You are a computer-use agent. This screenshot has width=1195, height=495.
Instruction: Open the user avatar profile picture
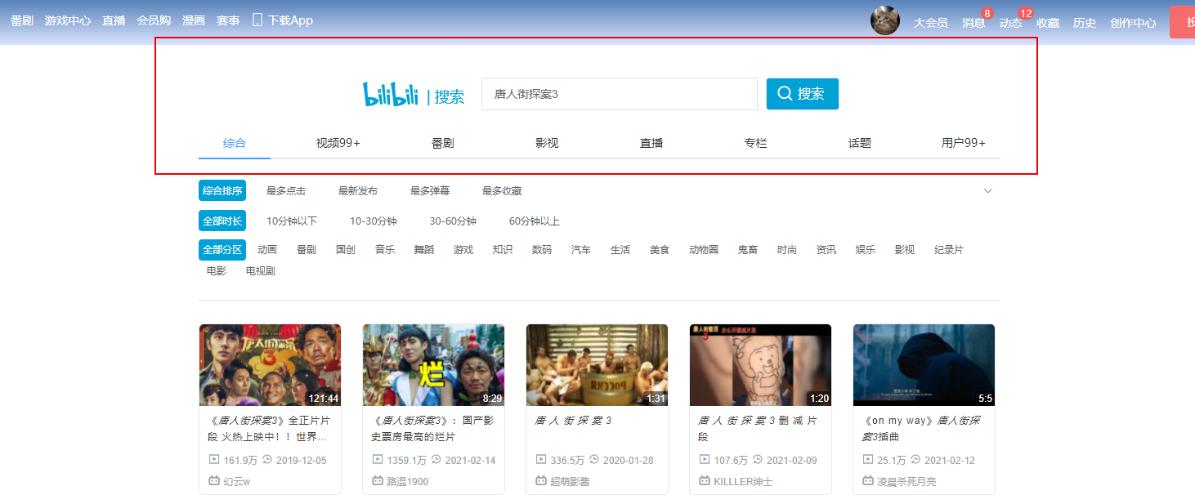[885, 20]
